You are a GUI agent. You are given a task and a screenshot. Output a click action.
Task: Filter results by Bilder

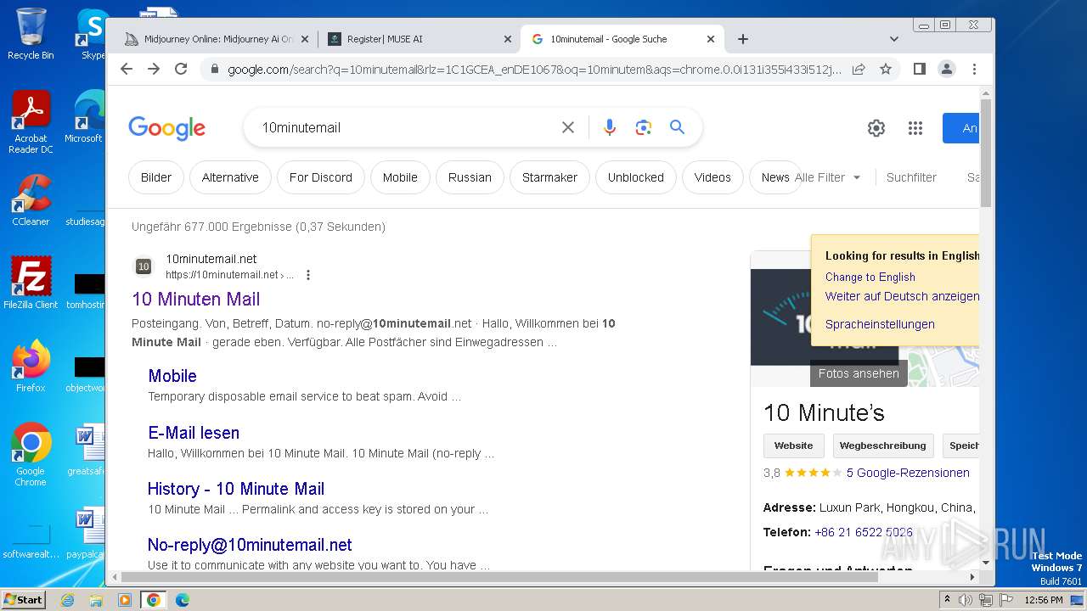156,177
